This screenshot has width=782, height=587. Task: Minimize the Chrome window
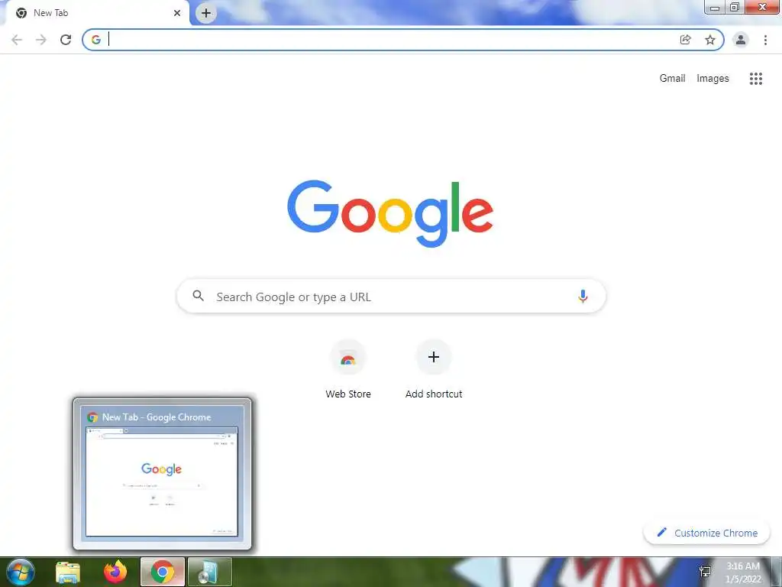(715, 8)
